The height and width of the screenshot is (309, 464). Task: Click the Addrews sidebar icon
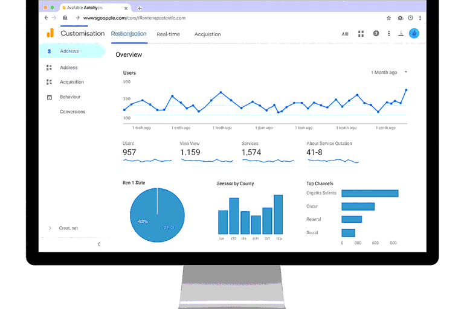[x=49, y=51]
